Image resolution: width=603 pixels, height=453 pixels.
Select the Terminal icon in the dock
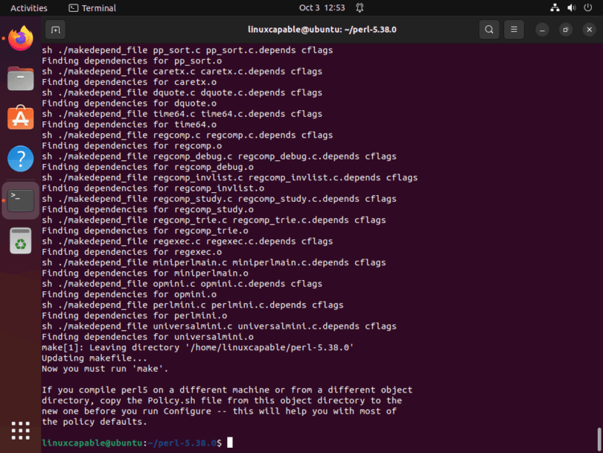click(21, 200)
